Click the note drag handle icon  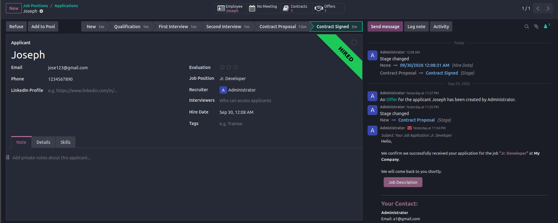click(x=8, y=157)
